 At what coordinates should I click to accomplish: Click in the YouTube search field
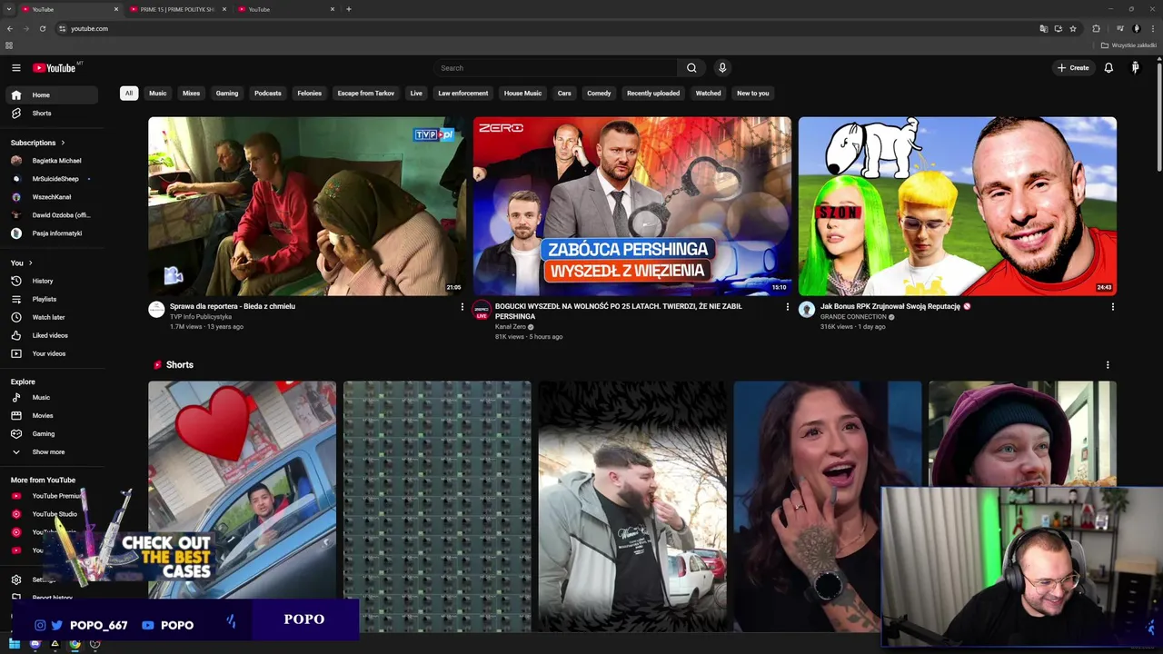click(556, 68)
